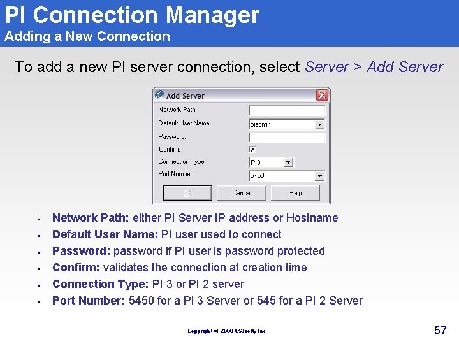This screenshot has height=344, width=459.
Task: Click the Default User Name label in dialog
Action: pos(185,123)
